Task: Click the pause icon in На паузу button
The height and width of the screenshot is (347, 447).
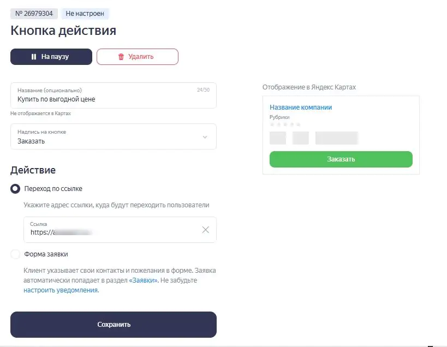Action: point(34,57)
